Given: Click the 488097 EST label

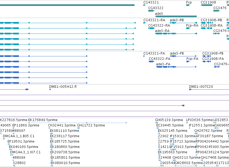Looking at the screenshot, I should [19, 131].
